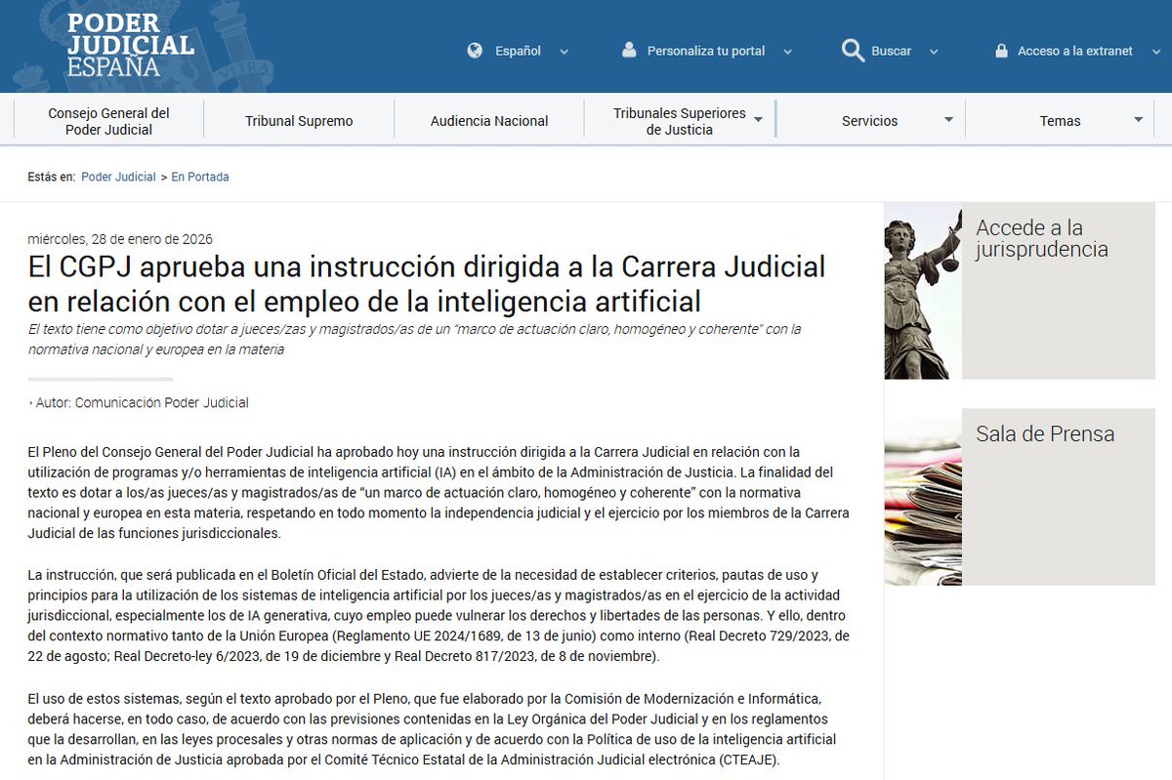Open search using the magnifying glass icon

point(852,50)
